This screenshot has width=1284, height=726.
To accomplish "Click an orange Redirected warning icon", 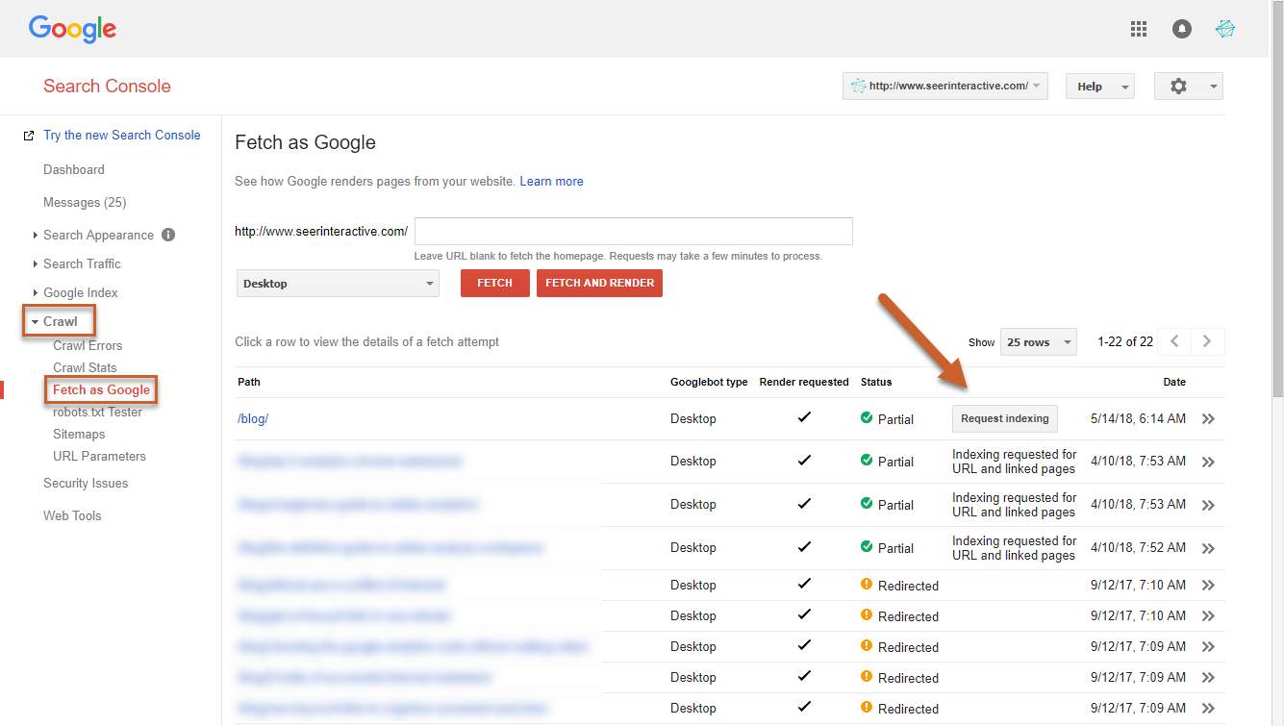I will 867,585.
